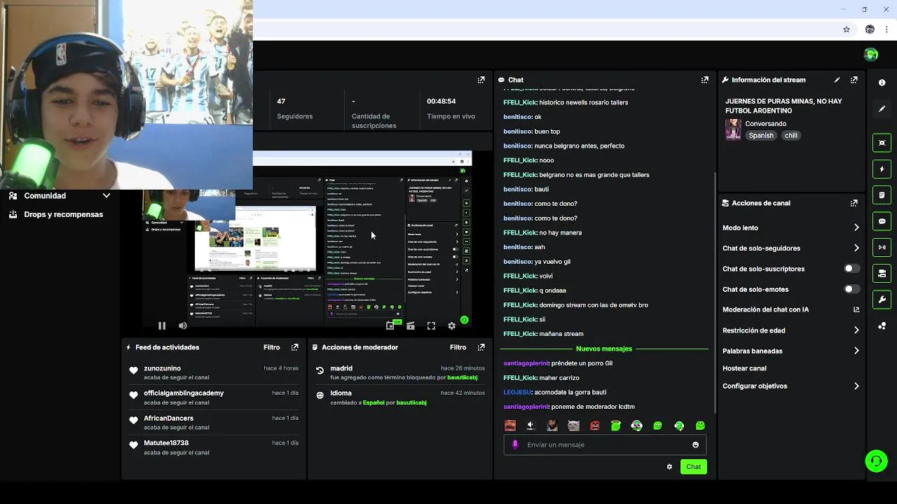
Task: Click Conversando category thumbnail
Action: click(x=733, y=129)
